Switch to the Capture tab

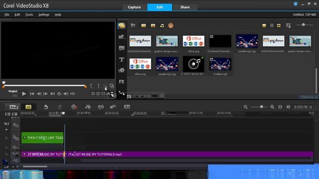(x=134, y=7)
